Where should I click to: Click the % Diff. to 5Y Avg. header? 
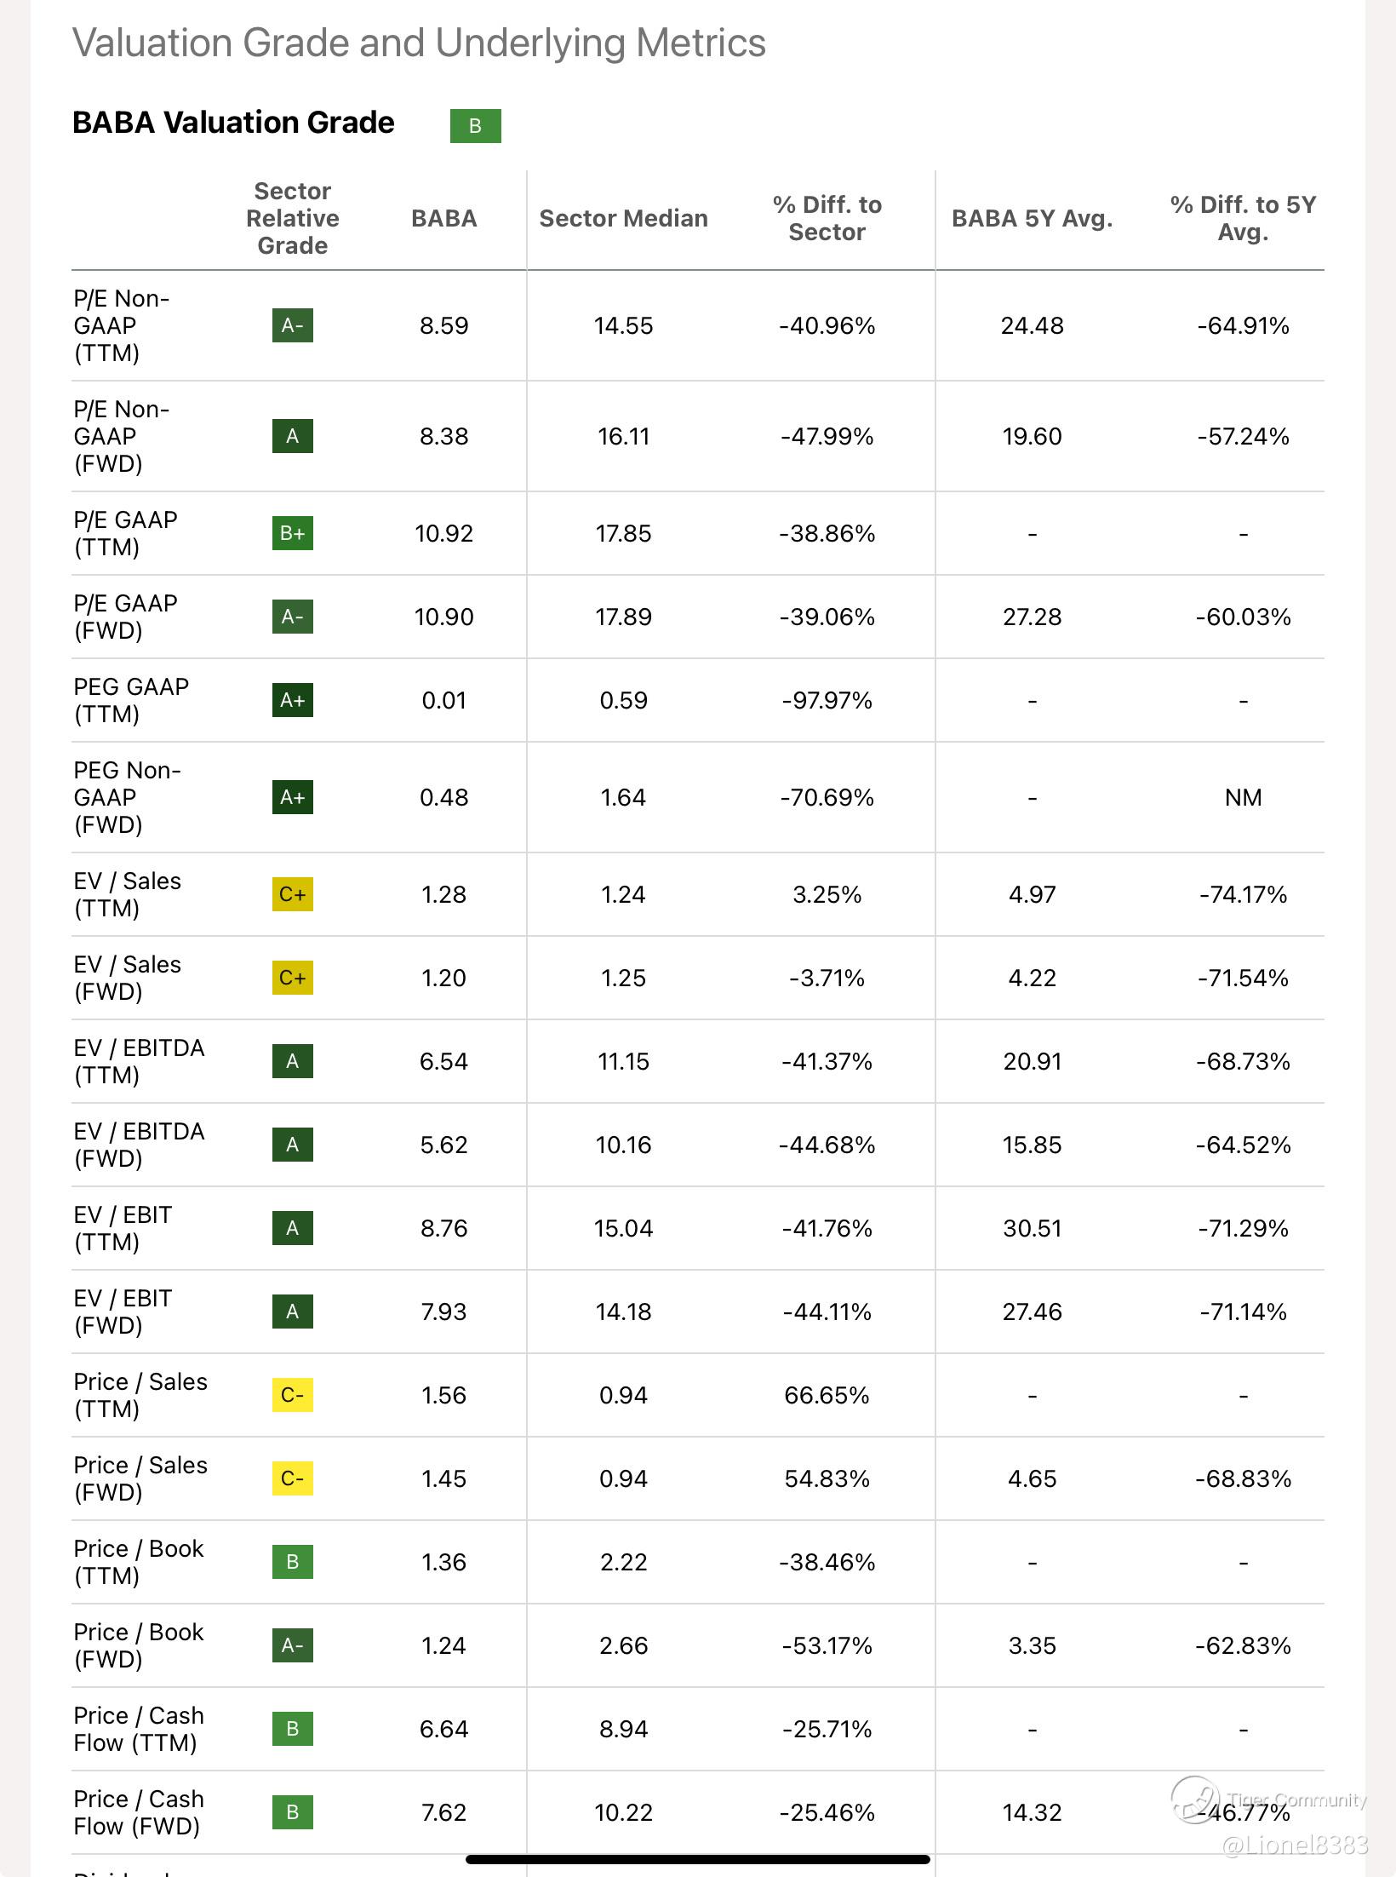[1243, 218]
